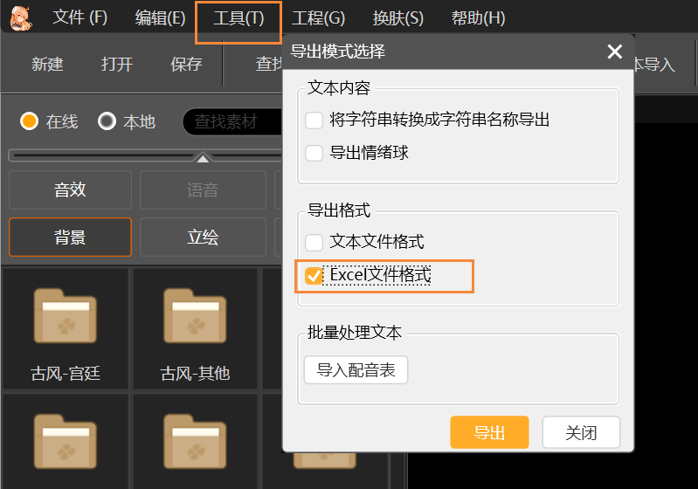
Task: Open the 古风-宫廷 folder
Action: tap(66, 327)
